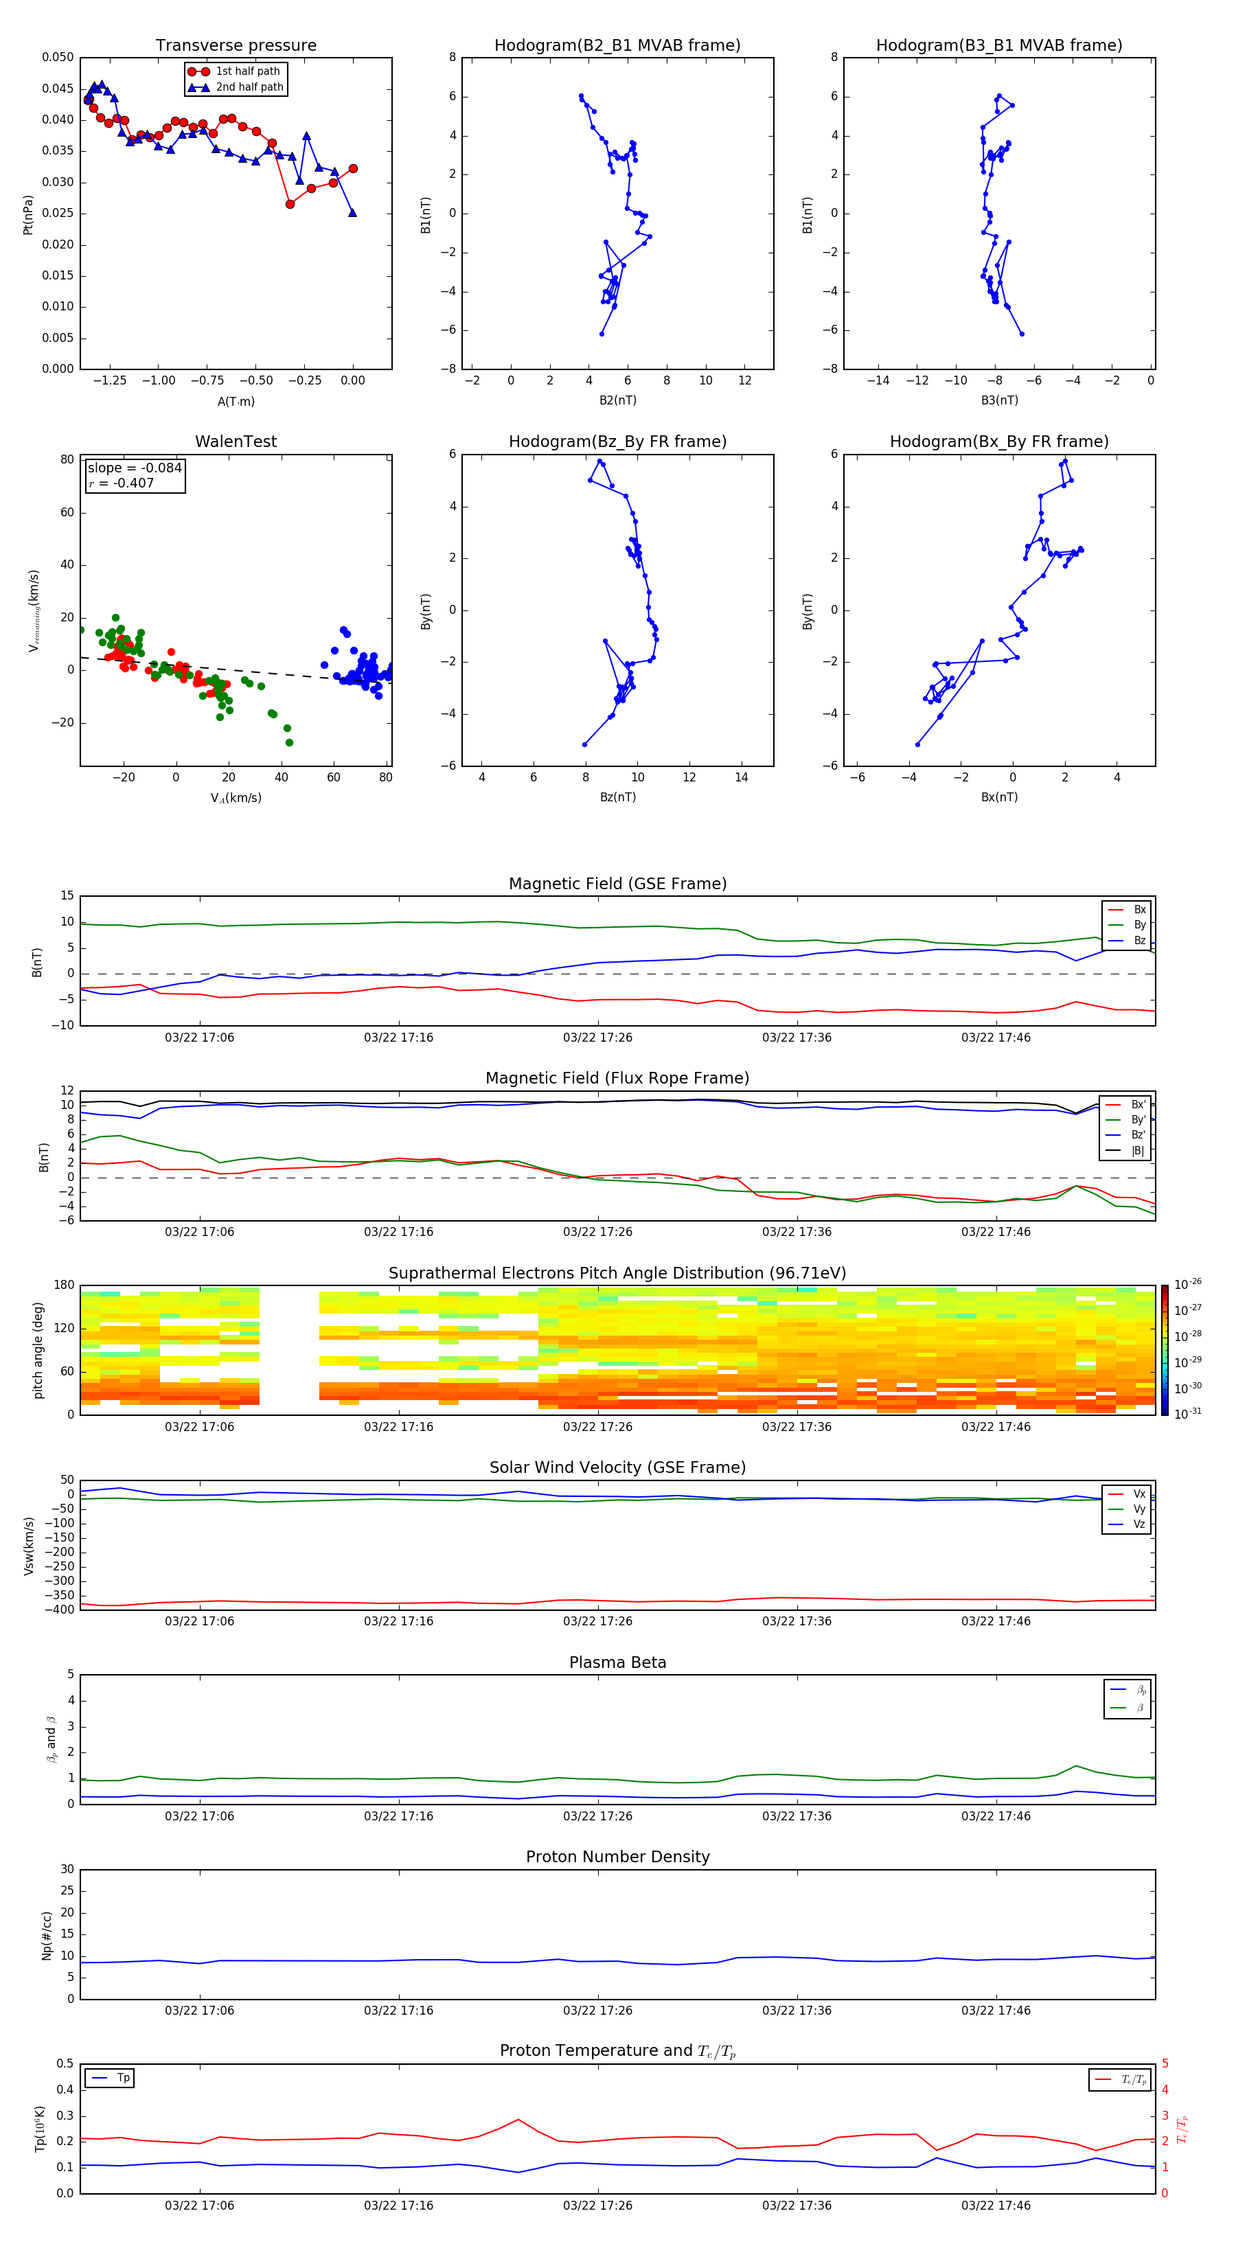The image size is (1236, 2266).
Task: Select the |B| entry in flux rope legend
Action: tap(1126, 1151)
